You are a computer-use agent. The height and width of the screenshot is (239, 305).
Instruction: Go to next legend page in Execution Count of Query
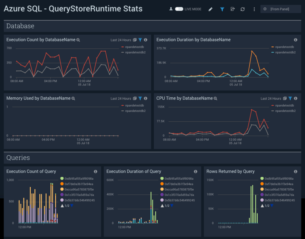point(72,205)
